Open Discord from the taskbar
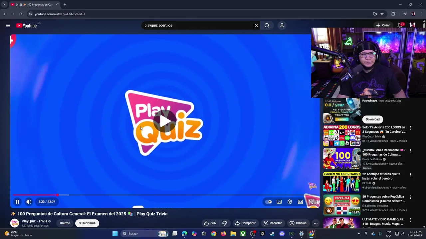The height and width of the screenshot is (239, 426). pyautogui.click(x=282, y=234)
